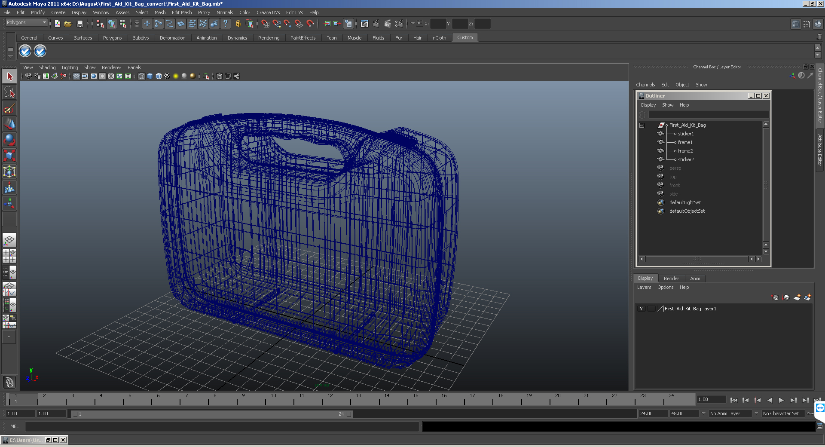Open the anim layer dropdown arrow
This screenshot has width=825, height=447.
coord(703,413)
